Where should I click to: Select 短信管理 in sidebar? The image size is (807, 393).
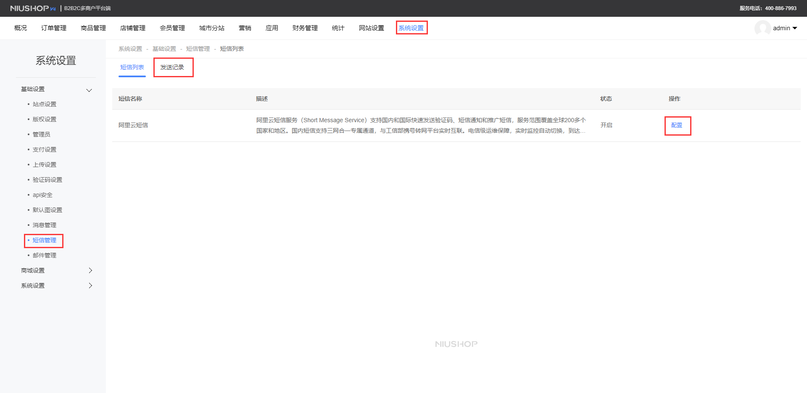[x=45, y=240]
